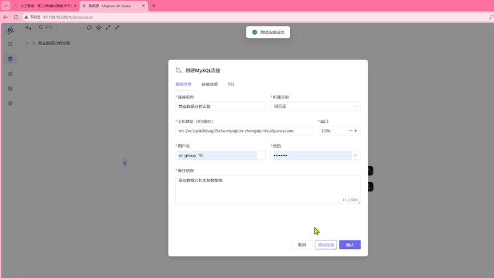The image size is (494, 278).
Task: Expand all tree nodes icon
Action: click(108, 27)
